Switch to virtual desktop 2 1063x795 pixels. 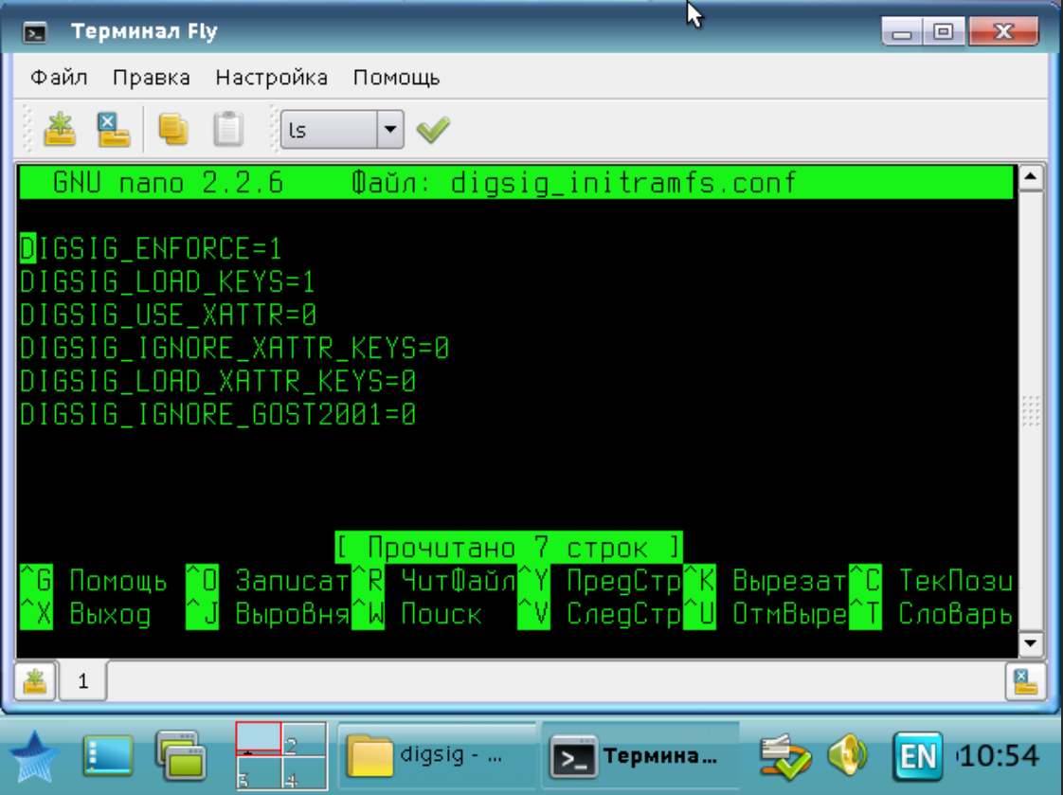point(304,738)
